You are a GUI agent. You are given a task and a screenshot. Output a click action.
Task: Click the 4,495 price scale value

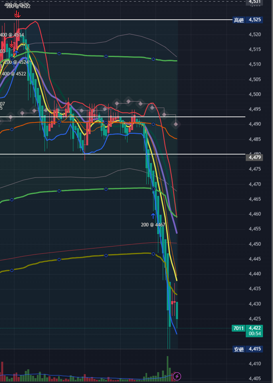255,109
